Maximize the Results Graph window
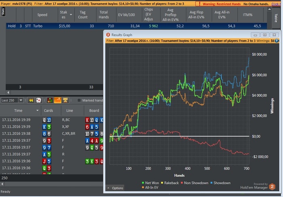This screenshot has width=283, height=197. click(265, 35)
